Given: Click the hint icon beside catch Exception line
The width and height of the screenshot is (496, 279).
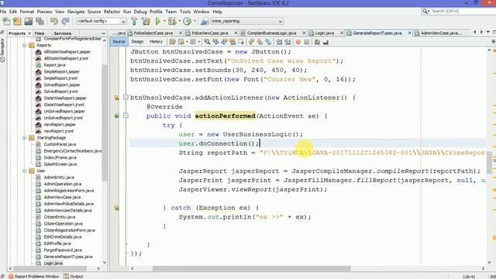Looking at the screenshot, I should click(x=116, y=208).
